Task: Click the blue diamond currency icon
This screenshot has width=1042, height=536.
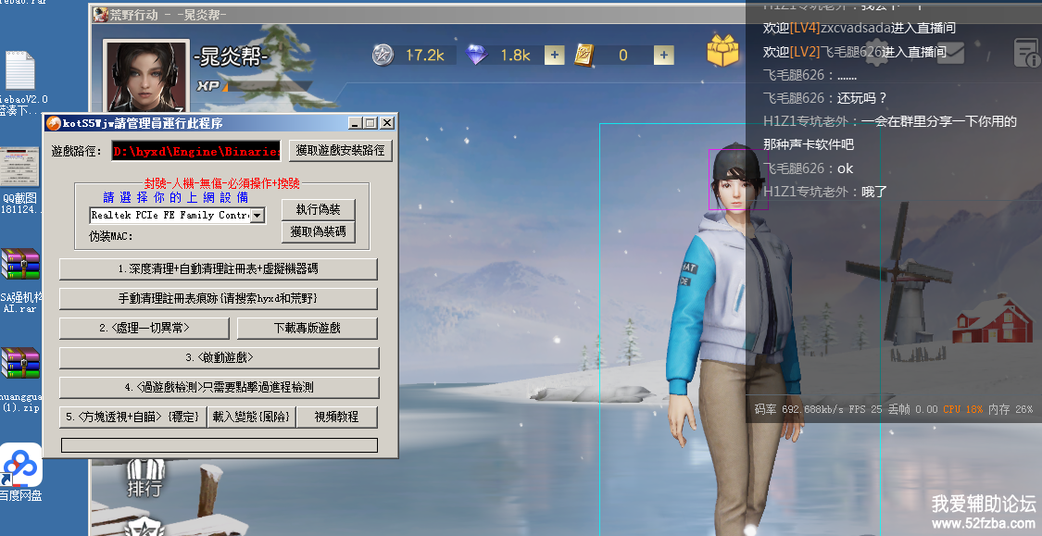Action: coord(476,56)
